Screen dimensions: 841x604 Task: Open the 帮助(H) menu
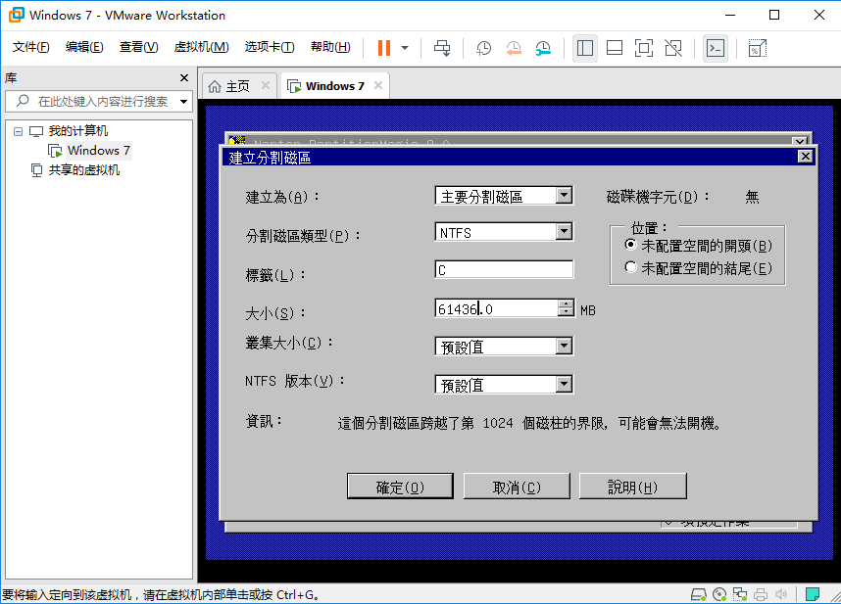(x=330, y=47)
